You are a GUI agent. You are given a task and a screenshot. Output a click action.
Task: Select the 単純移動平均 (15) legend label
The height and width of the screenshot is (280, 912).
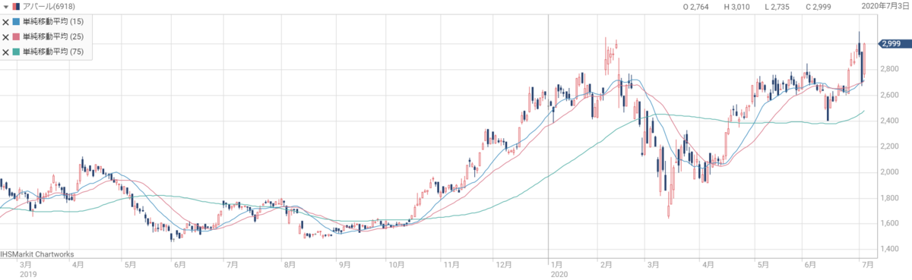tap(53, 22)
